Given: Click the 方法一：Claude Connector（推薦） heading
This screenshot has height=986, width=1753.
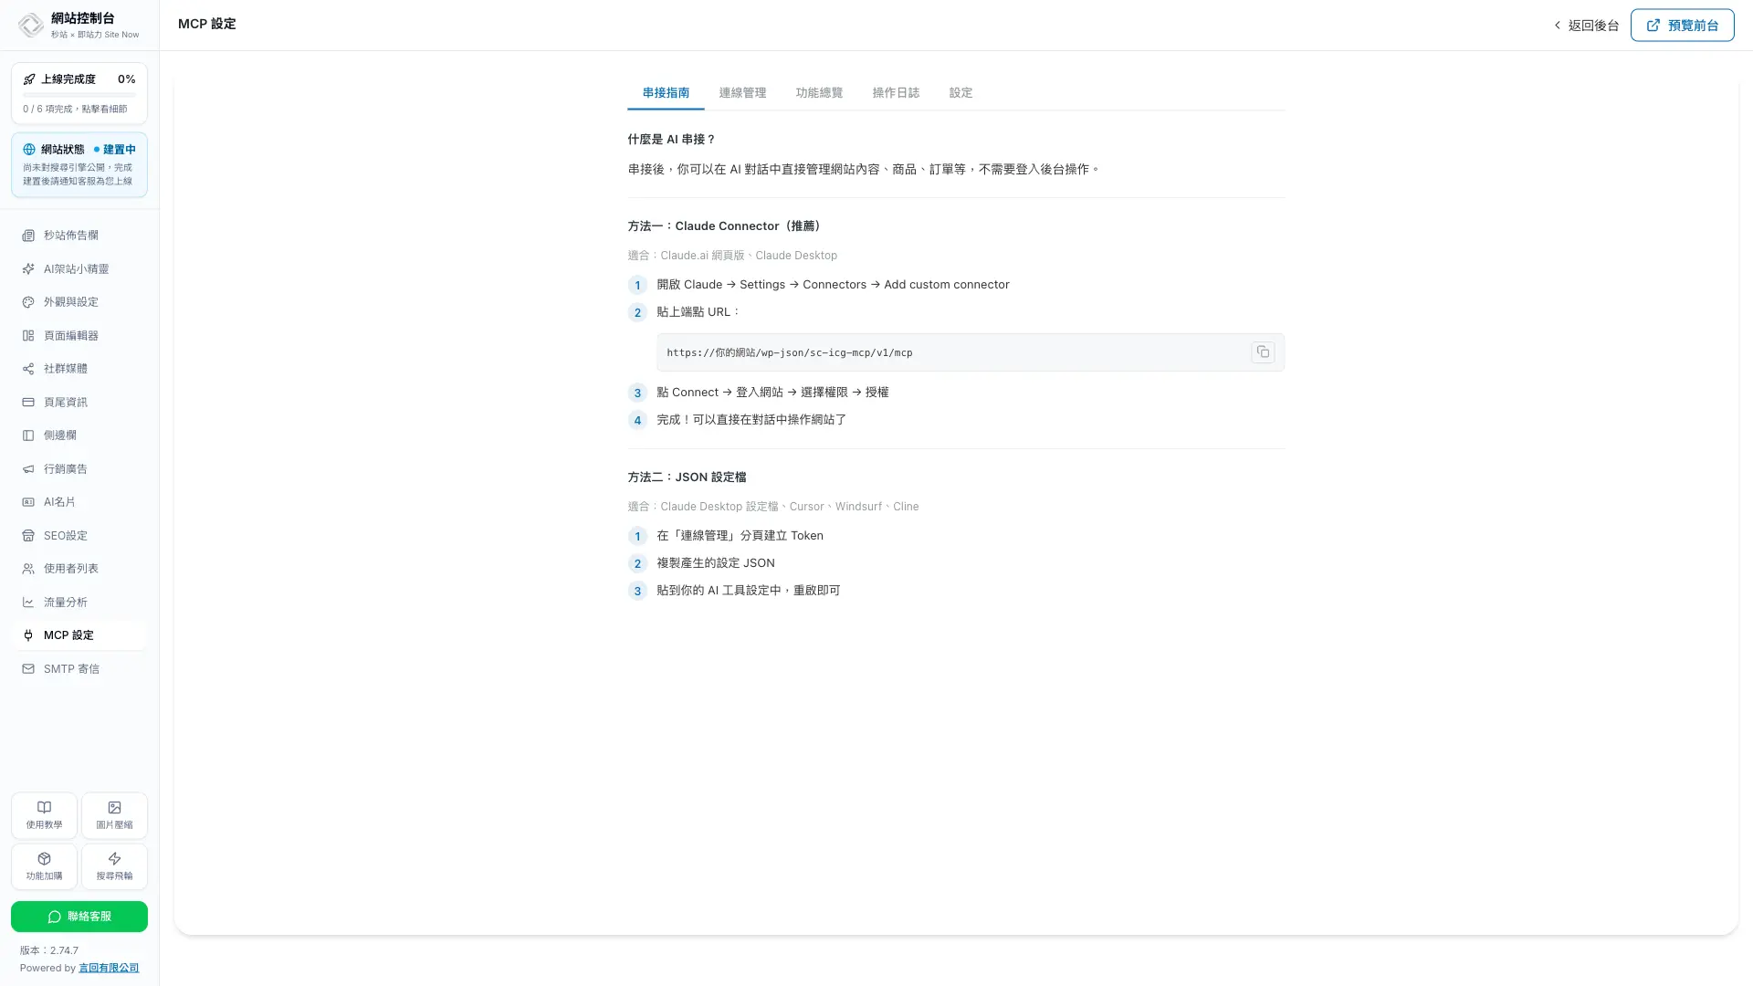Looking at the screenshot, I should click(x=725, y=226).
